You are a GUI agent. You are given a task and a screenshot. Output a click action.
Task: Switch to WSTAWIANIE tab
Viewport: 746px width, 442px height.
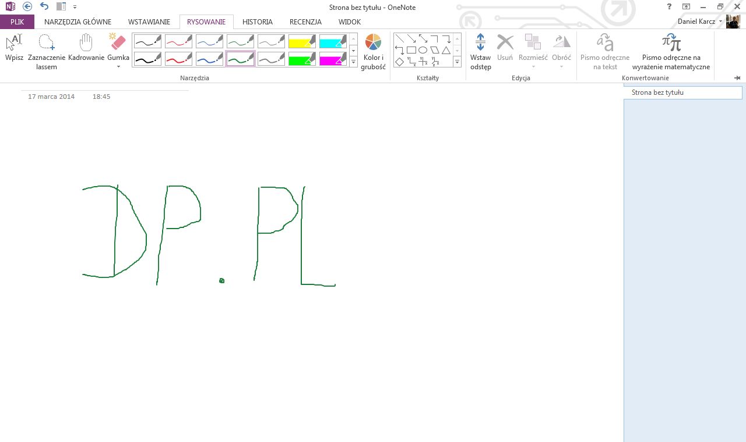coord(149,22)
